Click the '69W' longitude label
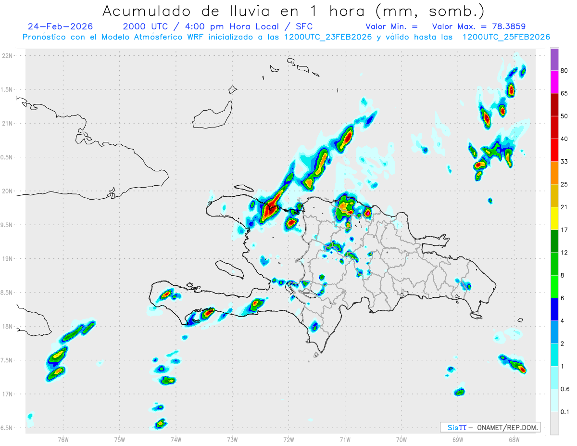The width and height of the screenshot is (577, 446). (457, 439)
